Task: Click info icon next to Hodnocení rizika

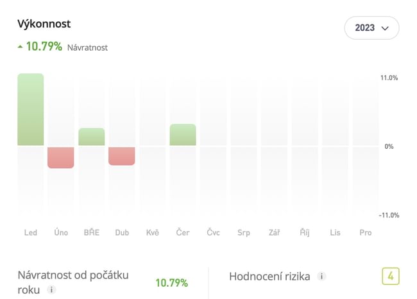Action: pos(322,277)
